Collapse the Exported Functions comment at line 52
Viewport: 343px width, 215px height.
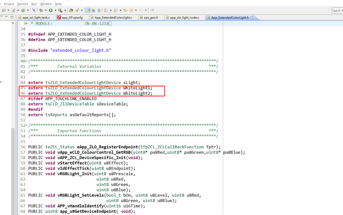[x=26, y=125]
